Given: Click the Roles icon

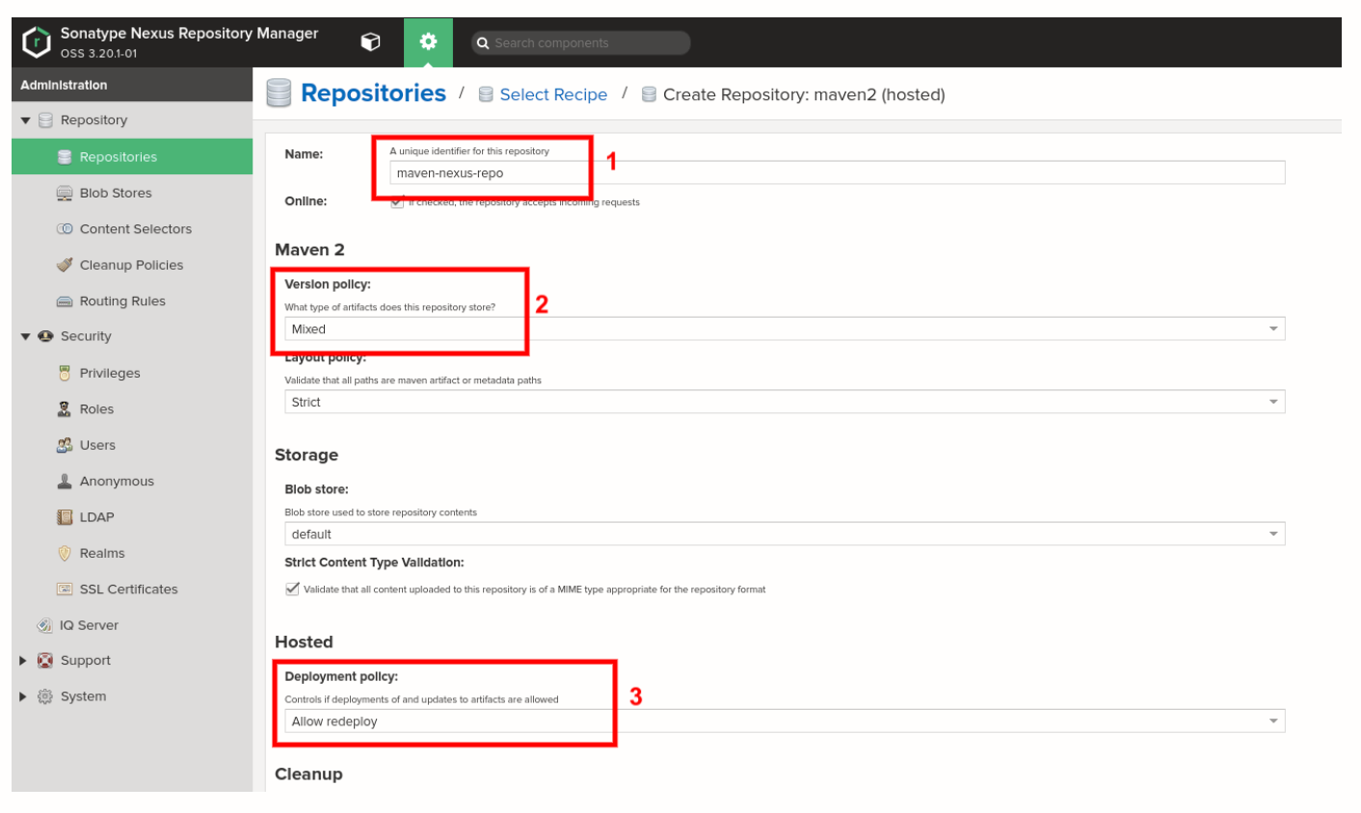Looking at the screenshot, I should tap(65, 409).
